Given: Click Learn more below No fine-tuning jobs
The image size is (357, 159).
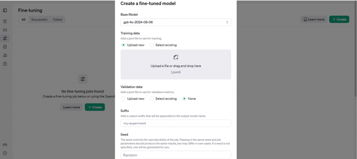Looking at the screenshot, I should [x=71, y=107].
